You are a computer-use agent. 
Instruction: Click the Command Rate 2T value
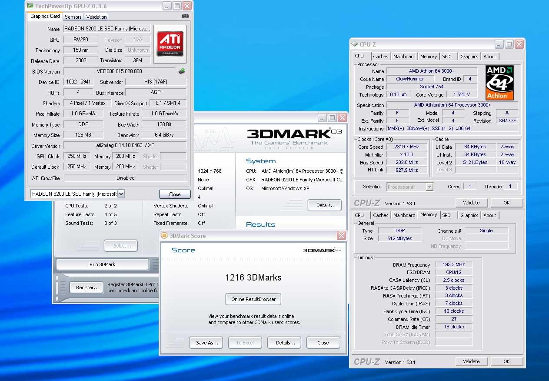(x=453, y=319)
